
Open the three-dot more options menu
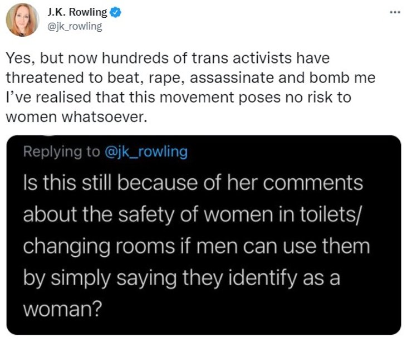pos(395,12)
